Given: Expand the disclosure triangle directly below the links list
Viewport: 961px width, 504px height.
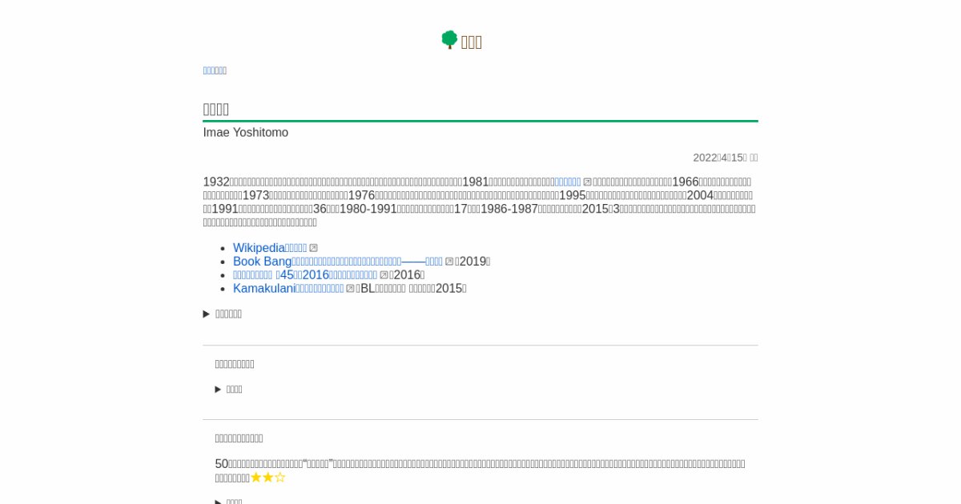Looking at the screenshot, I should pyautogui.click(x=207, y=314).
